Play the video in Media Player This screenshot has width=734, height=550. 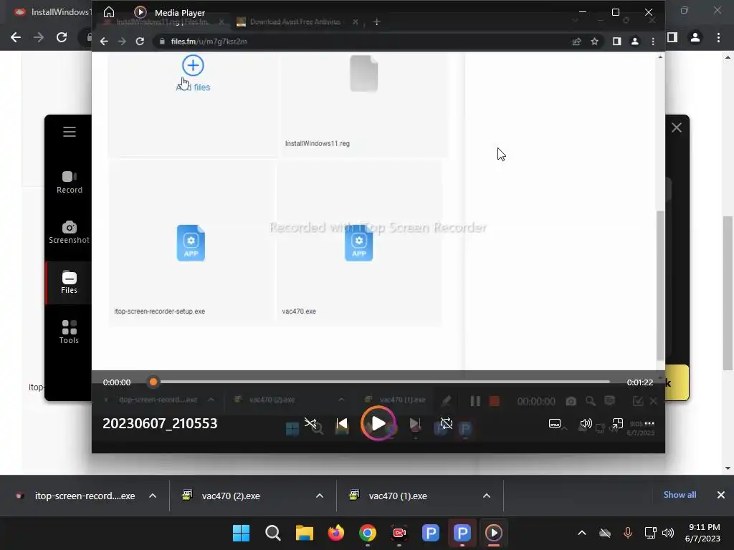point(378,424)
